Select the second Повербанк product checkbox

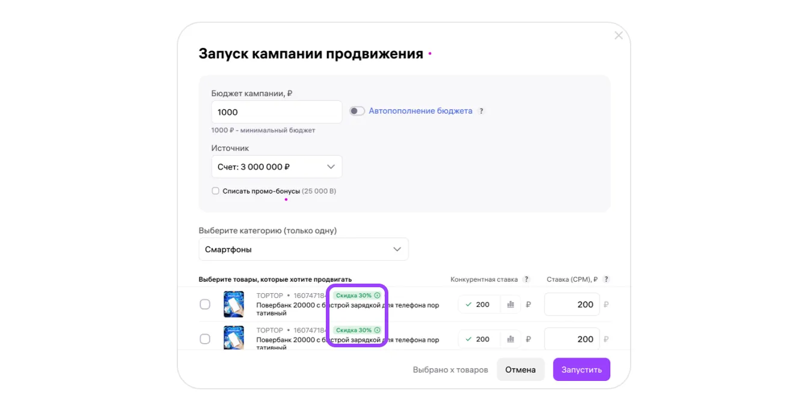point(205,339)
